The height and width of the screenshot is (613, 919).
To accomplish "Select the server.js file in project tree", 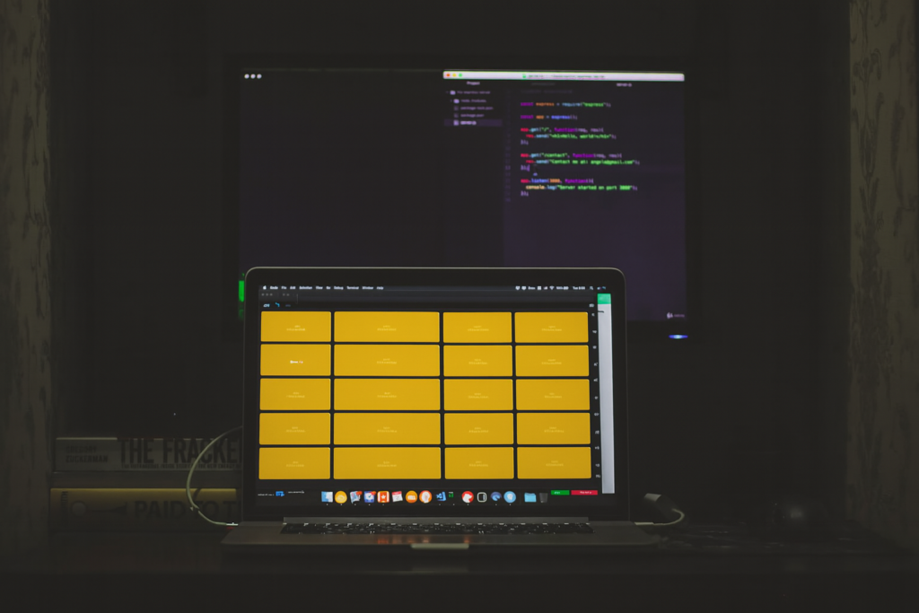I will pyautogui.click(x=467, y=122).
